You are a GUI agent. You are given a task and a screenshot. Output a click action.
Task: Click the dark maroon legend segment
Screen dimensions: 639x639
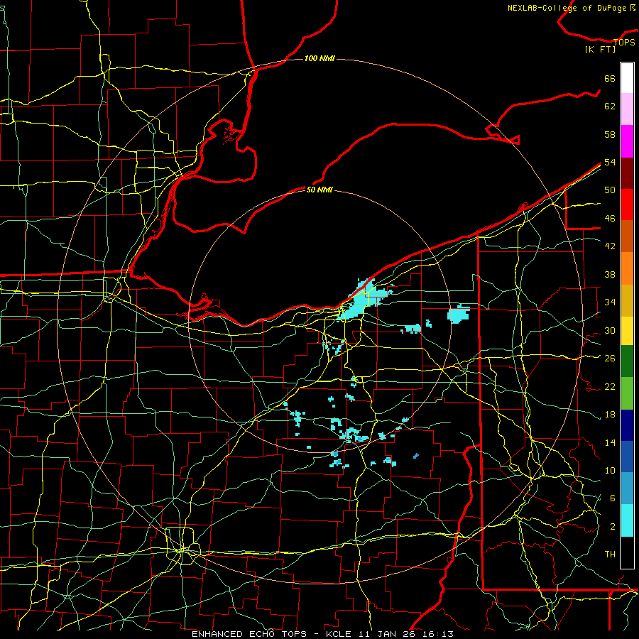[627, 173]
